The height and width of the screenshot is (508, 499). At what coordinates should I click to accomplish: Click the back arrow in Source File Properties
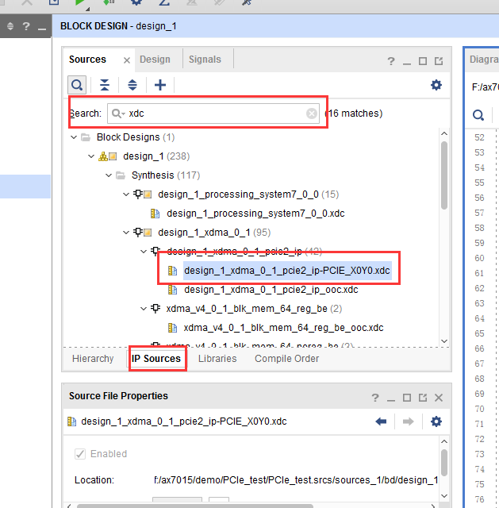coord(381,421)
